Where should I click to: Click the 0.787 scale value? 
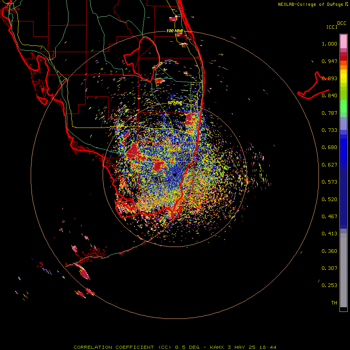click(x=329, y=113)
